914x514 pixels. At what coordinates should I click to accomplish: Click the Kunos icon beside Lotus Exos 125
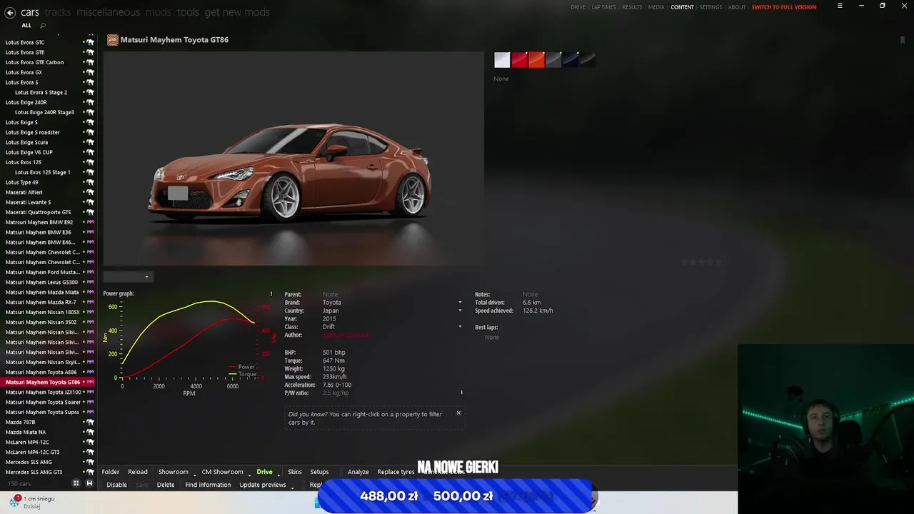(x=90, y=162)
